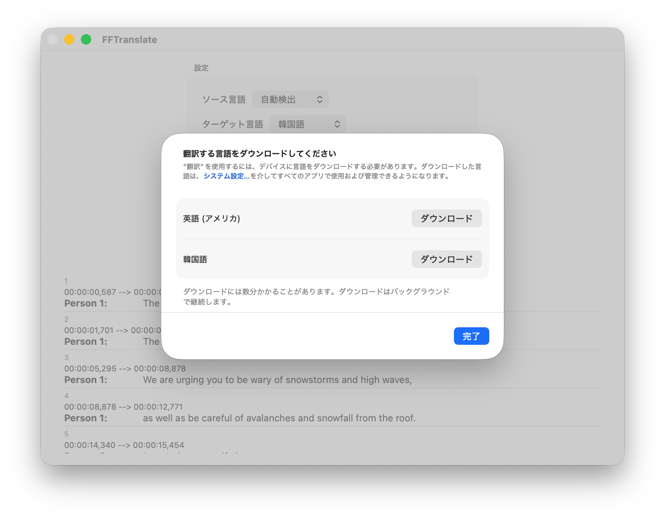Screen dimensions: 665x519
Task: Select subtitle text about snowstorms and high waves
Action: [277, 380]
